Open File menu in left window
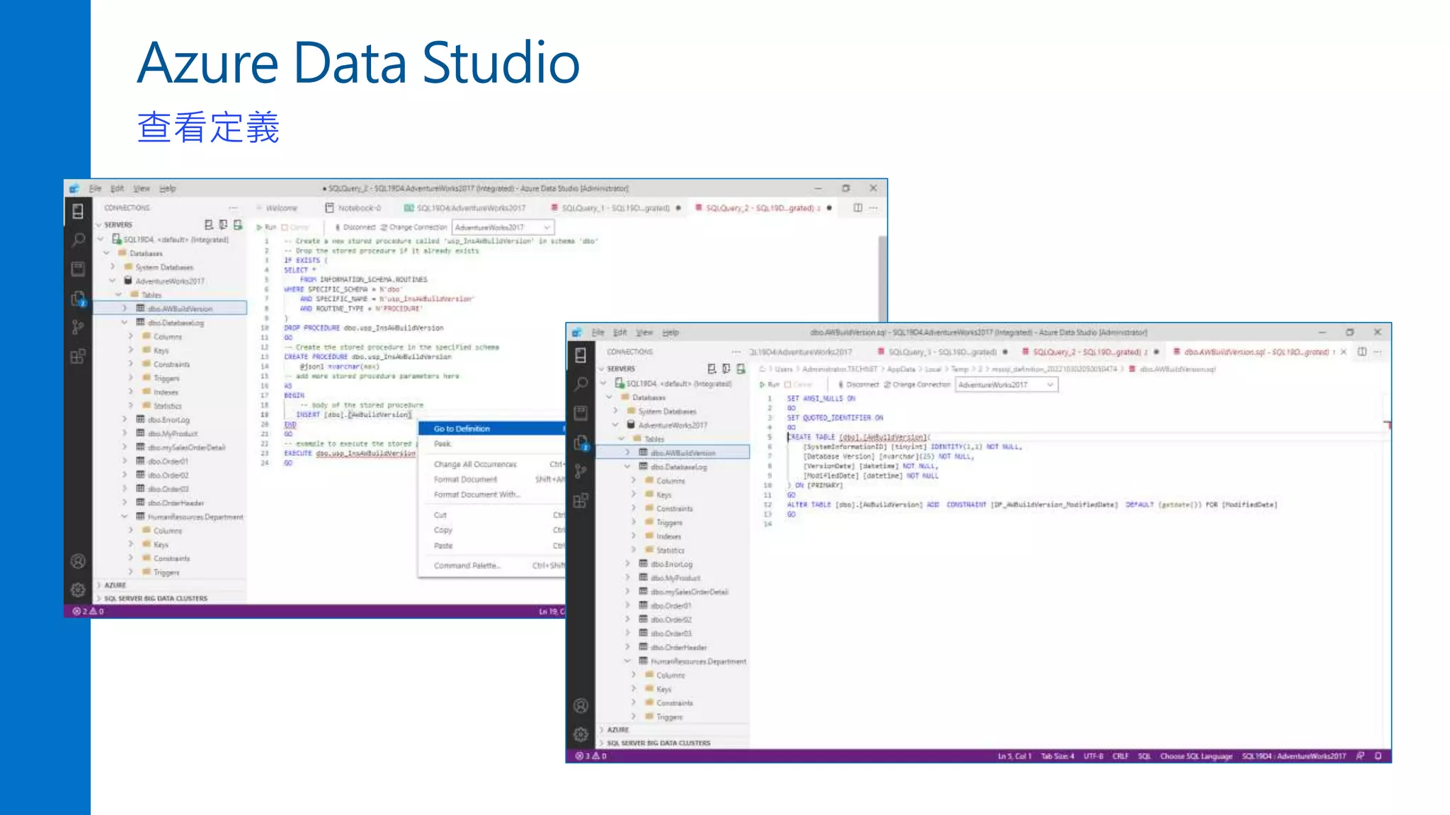Viewport: 1450px width, 815px height. tap(96, 188)
